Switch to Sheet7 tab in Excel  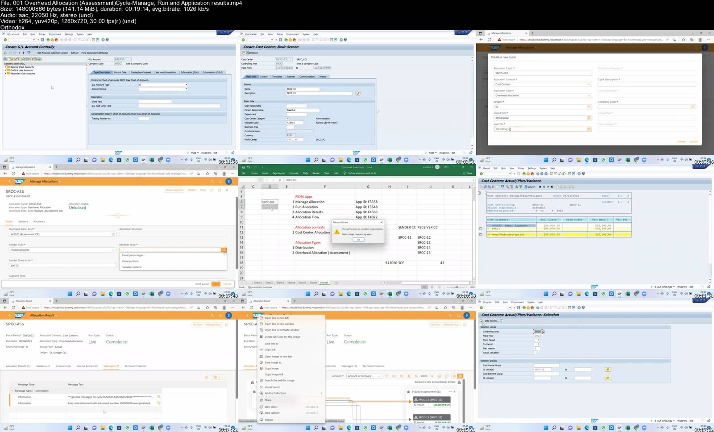click(x=324, y=282)
